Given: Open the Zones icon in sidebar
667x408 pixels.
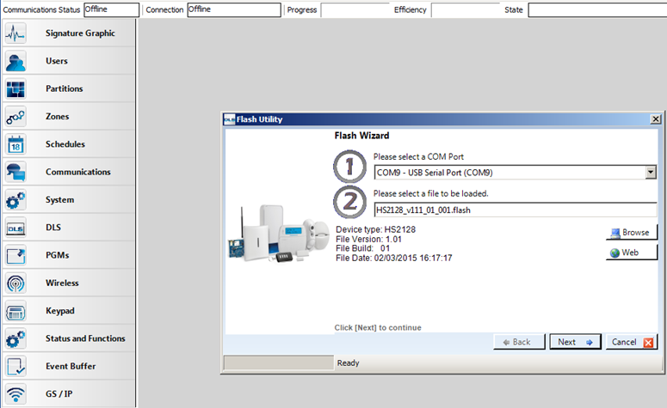Looking at the screenshot, I should pyautogui.click(x=15, y=117).
